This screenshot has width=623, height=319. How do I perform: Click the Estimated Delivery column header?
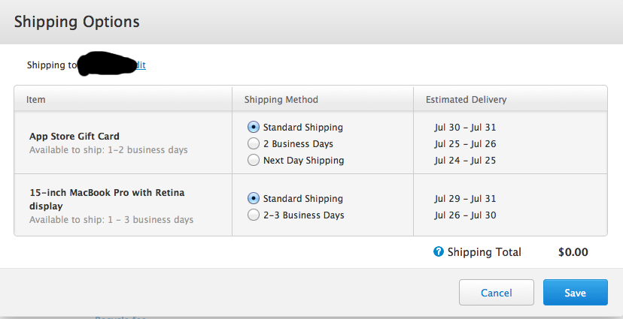[466, 100]
